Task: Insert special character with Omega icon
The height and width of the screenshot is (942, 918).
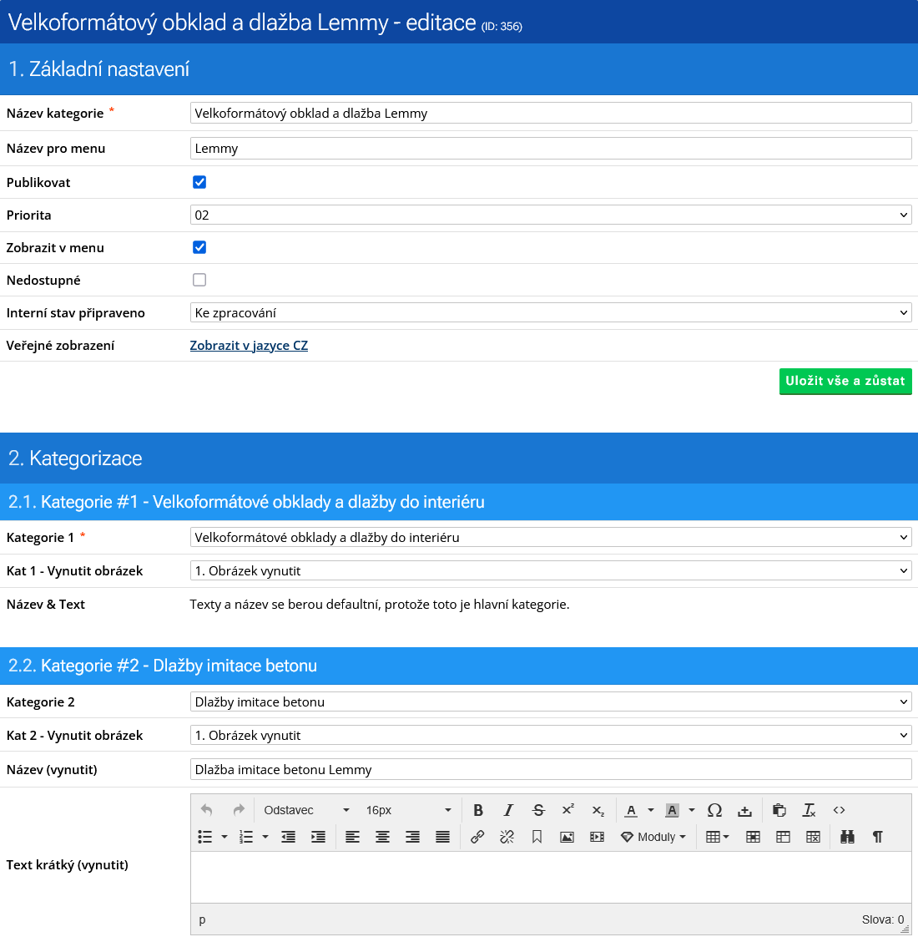Action: coord(714,810)
